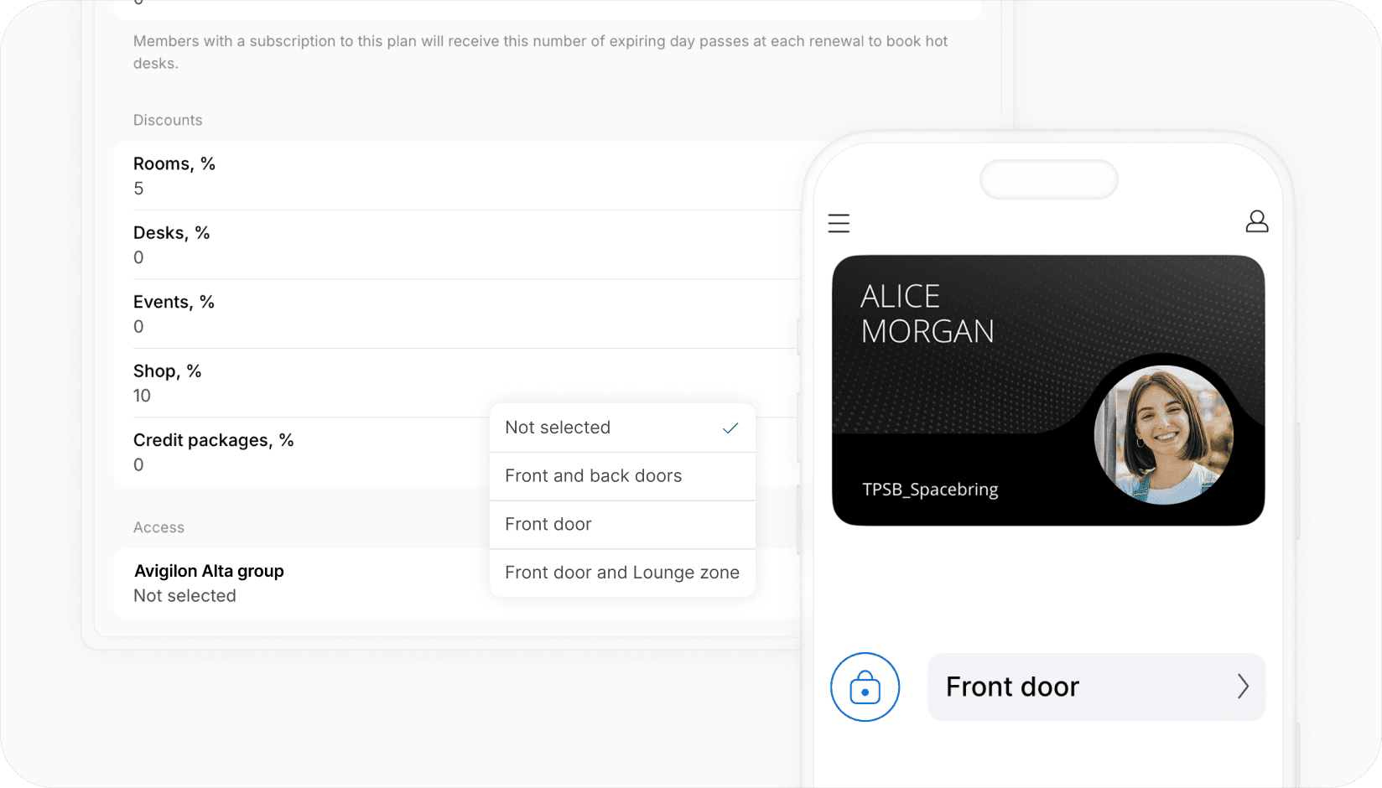Select Front door and Lounge zone option

pyautogui.click(x=621, y=573)
